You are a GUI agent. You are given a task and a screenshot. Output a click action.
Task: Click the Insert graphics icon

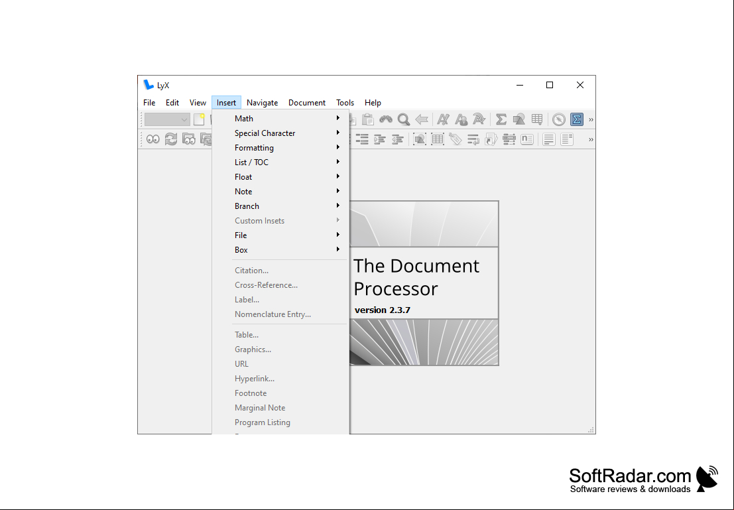point(519,119)
